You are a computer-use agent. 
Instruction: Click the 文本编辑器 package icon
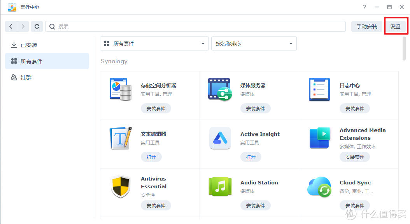click(x=121, y=138)
